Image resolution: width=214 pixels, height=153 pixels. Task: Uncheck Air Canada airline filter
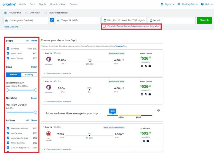pyautogui.click(x=8, y=133)
